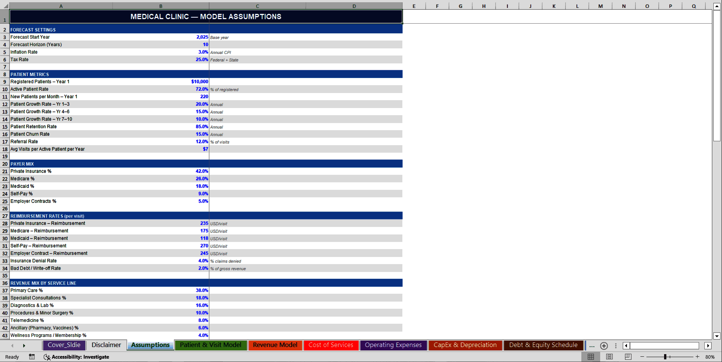Switch to the CapEx & Depreciation sheet
Viewport: 722px width, 362px height.
click(x=465, y=345)
